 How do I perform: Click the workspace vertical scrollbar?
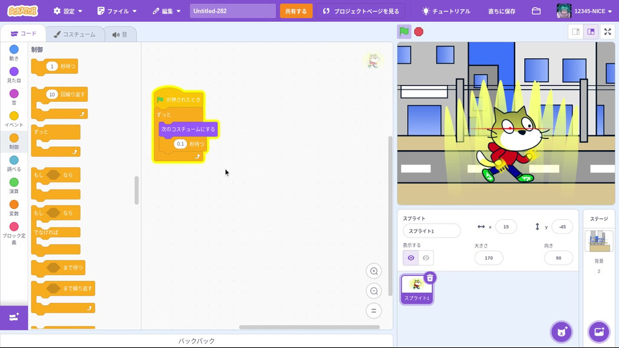click(x=390, y=216)
